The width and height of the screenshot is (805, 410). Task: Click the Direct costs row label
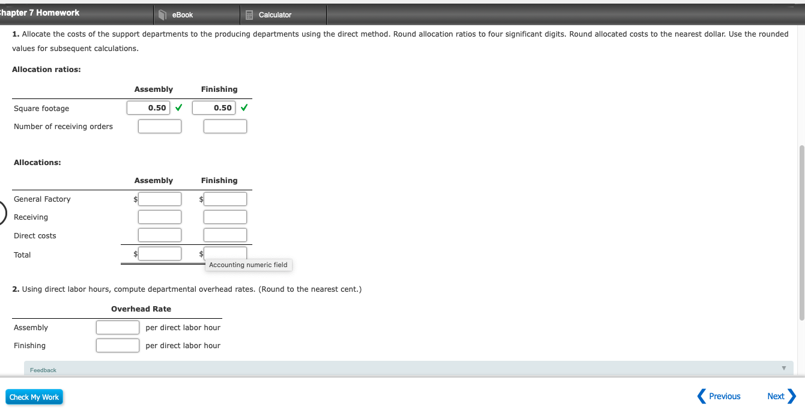[x=35, y=236]
